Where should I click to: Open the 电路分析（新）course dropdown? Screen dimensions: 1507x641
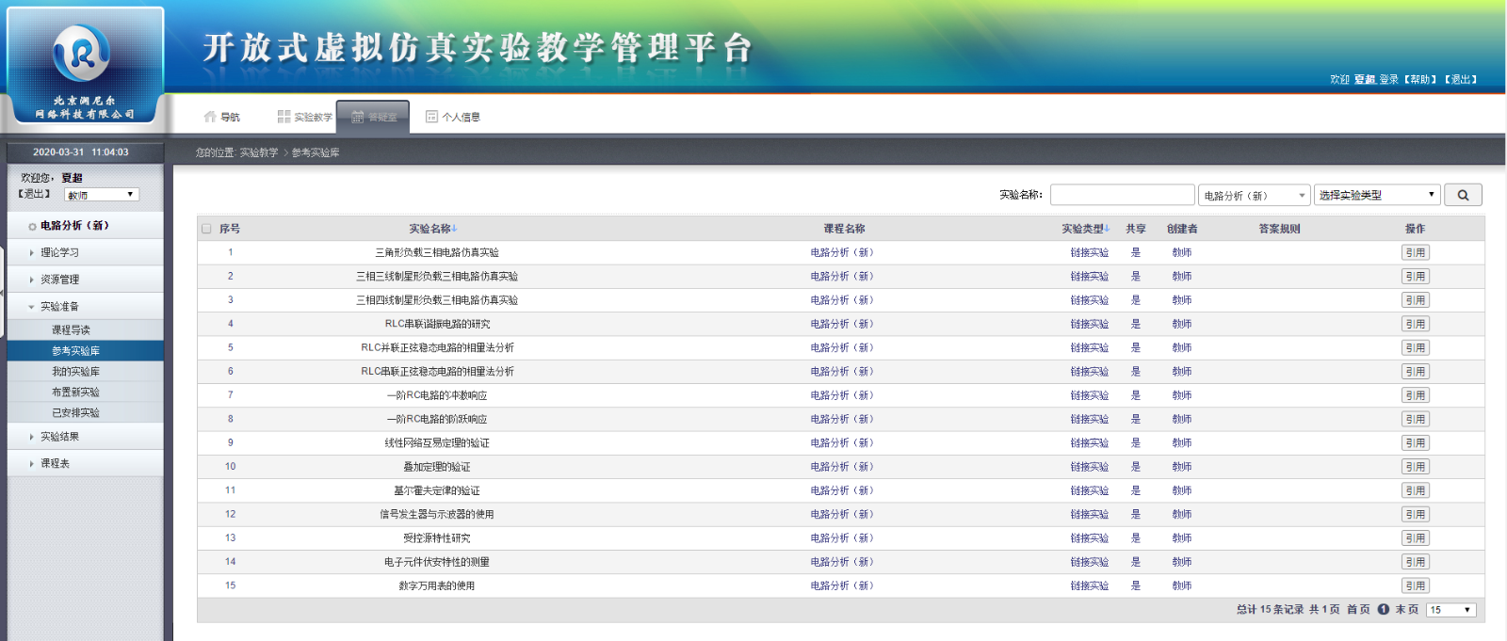coord(1254,195)
